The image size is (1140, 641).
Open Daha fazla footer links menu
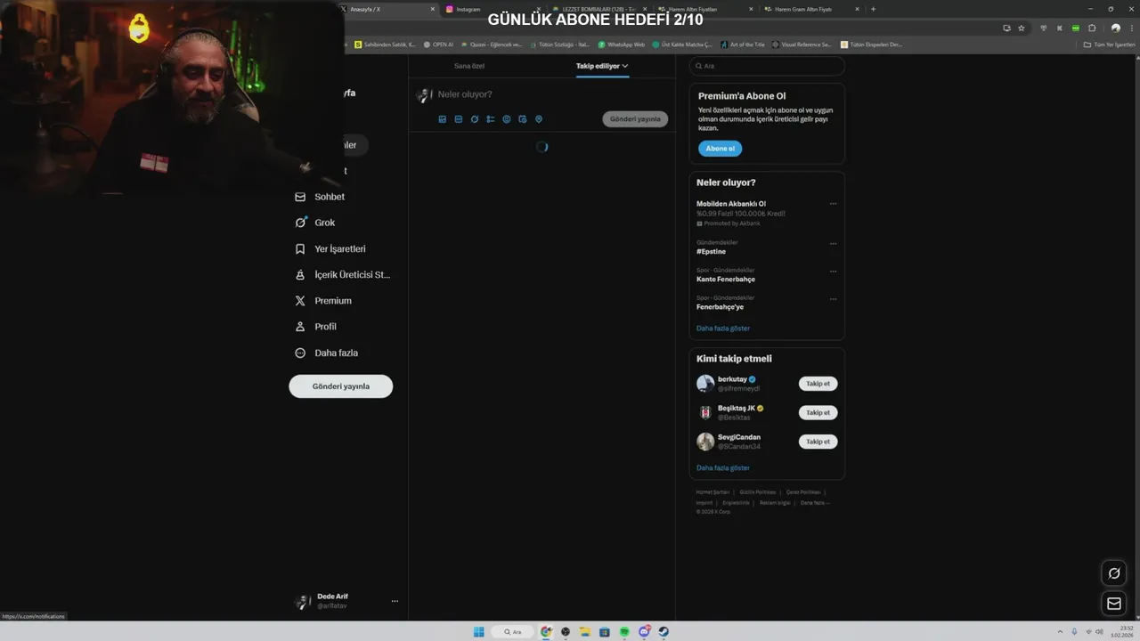815,503
